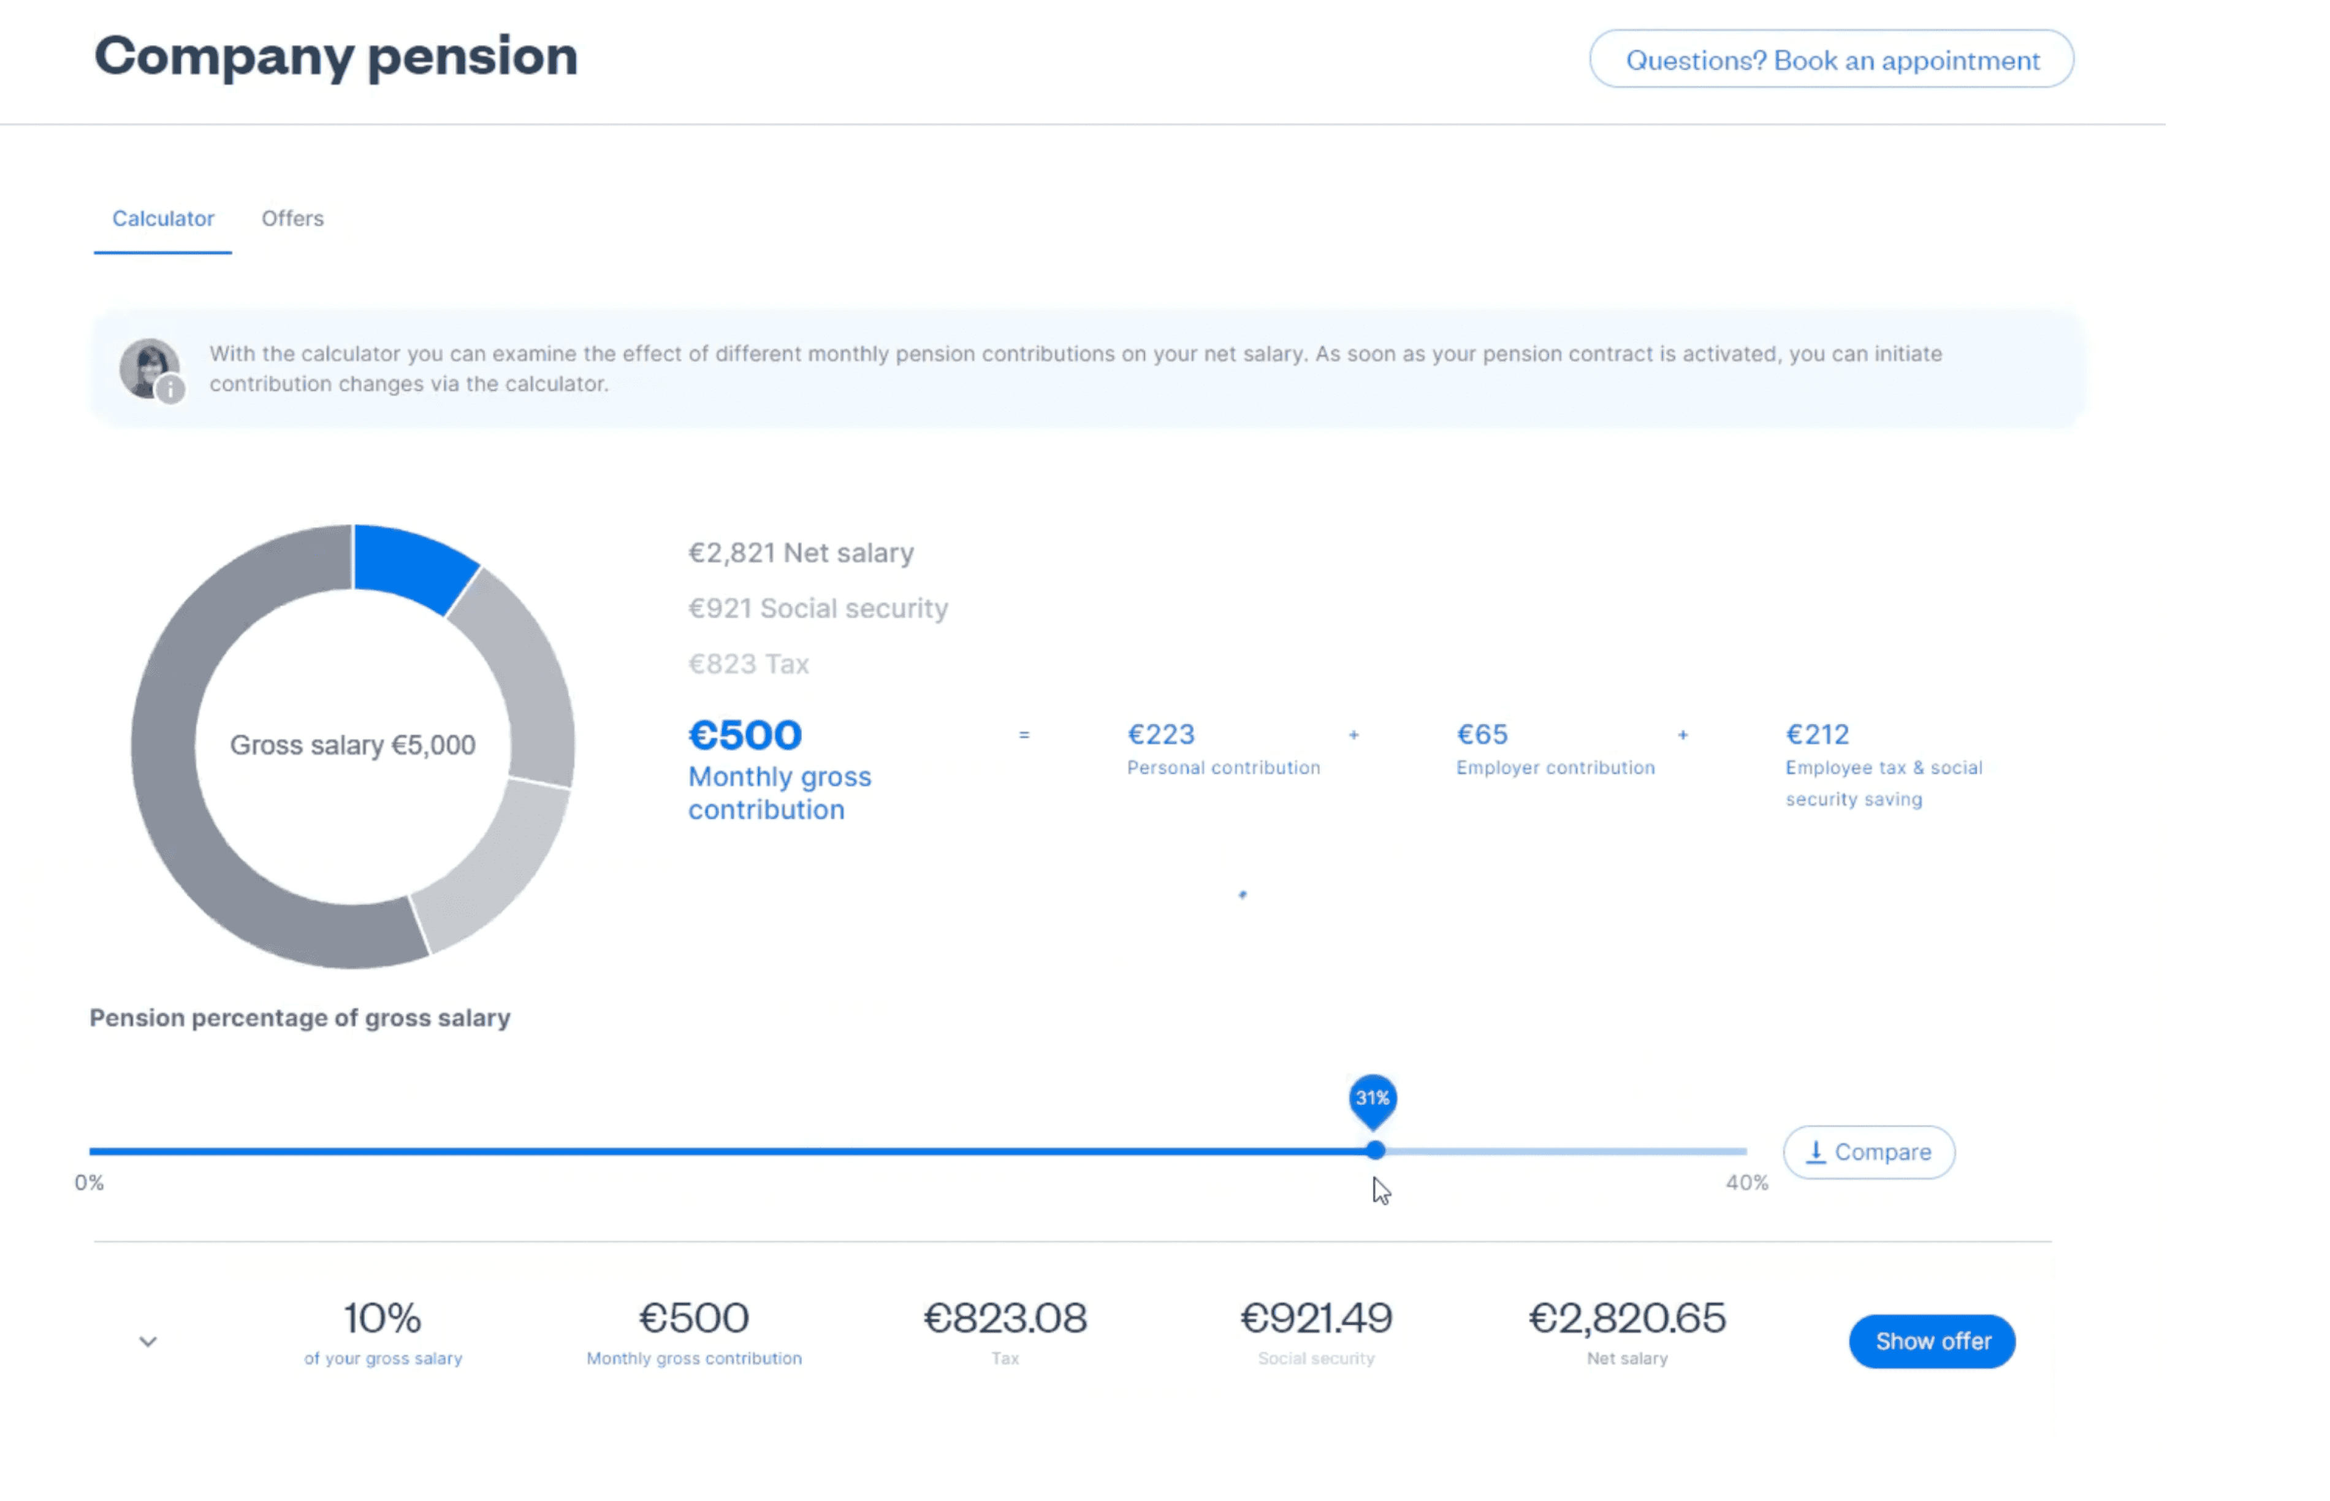Click Questions? Book an appointment button
Image resolution: width=2330 pixels, height=1501 pixels.
[1831, 61]
